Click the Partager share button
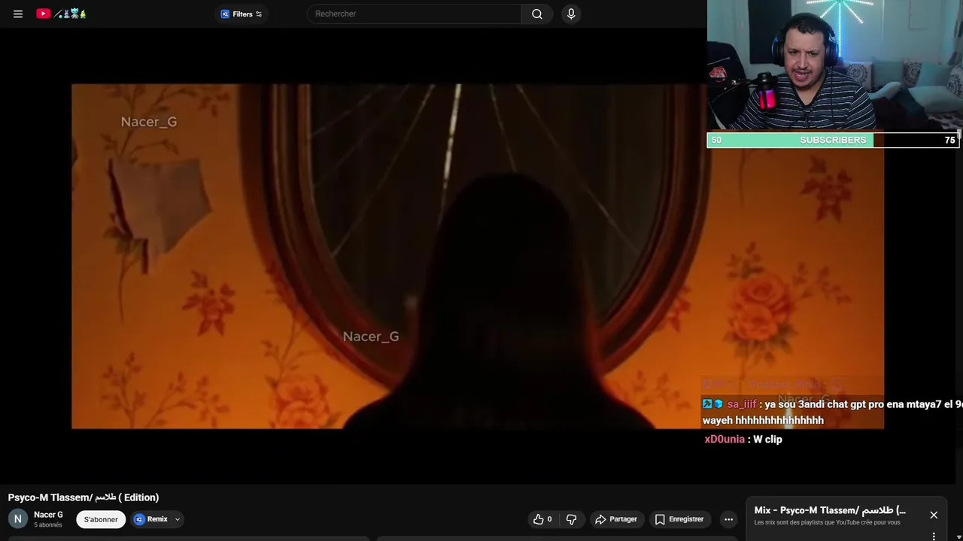The image size is (963, 541). click(616, 519)
